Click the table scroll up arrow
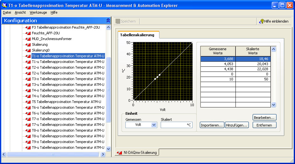Viewport: 295px width, 164px height. click(274, 49)
